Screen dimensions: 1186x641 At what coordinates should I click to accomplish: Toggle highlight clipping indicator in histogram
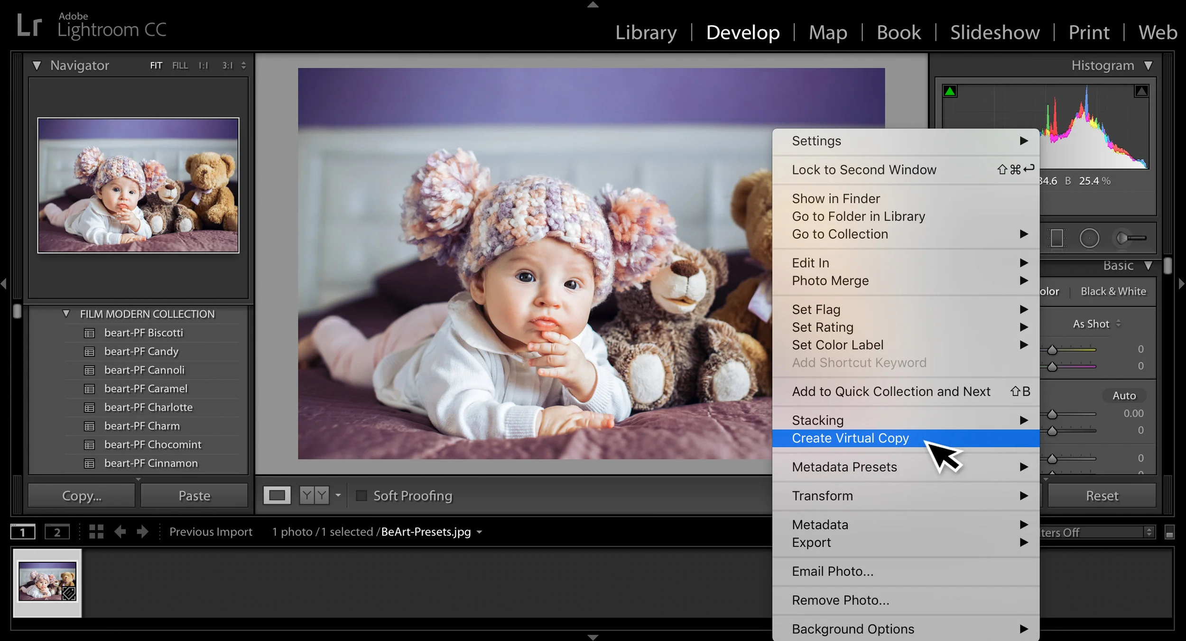1141,91
